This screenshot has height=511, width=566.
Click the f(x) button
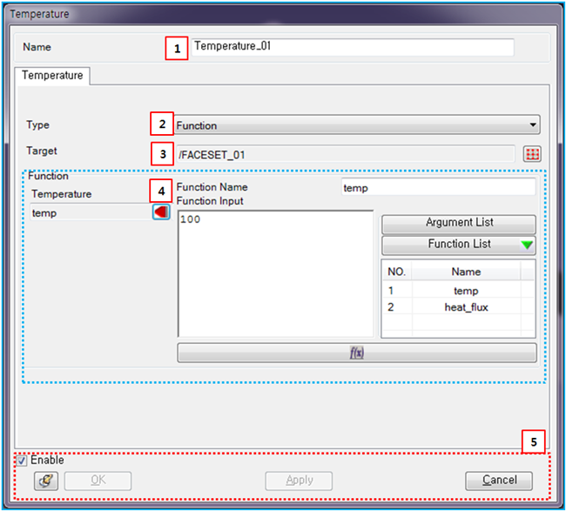tap(357, 353)
